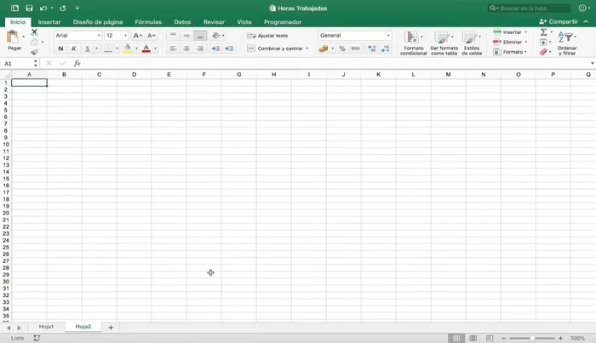Toggle middle vertical alignment
Screen dimensions: 596x343
186,36
